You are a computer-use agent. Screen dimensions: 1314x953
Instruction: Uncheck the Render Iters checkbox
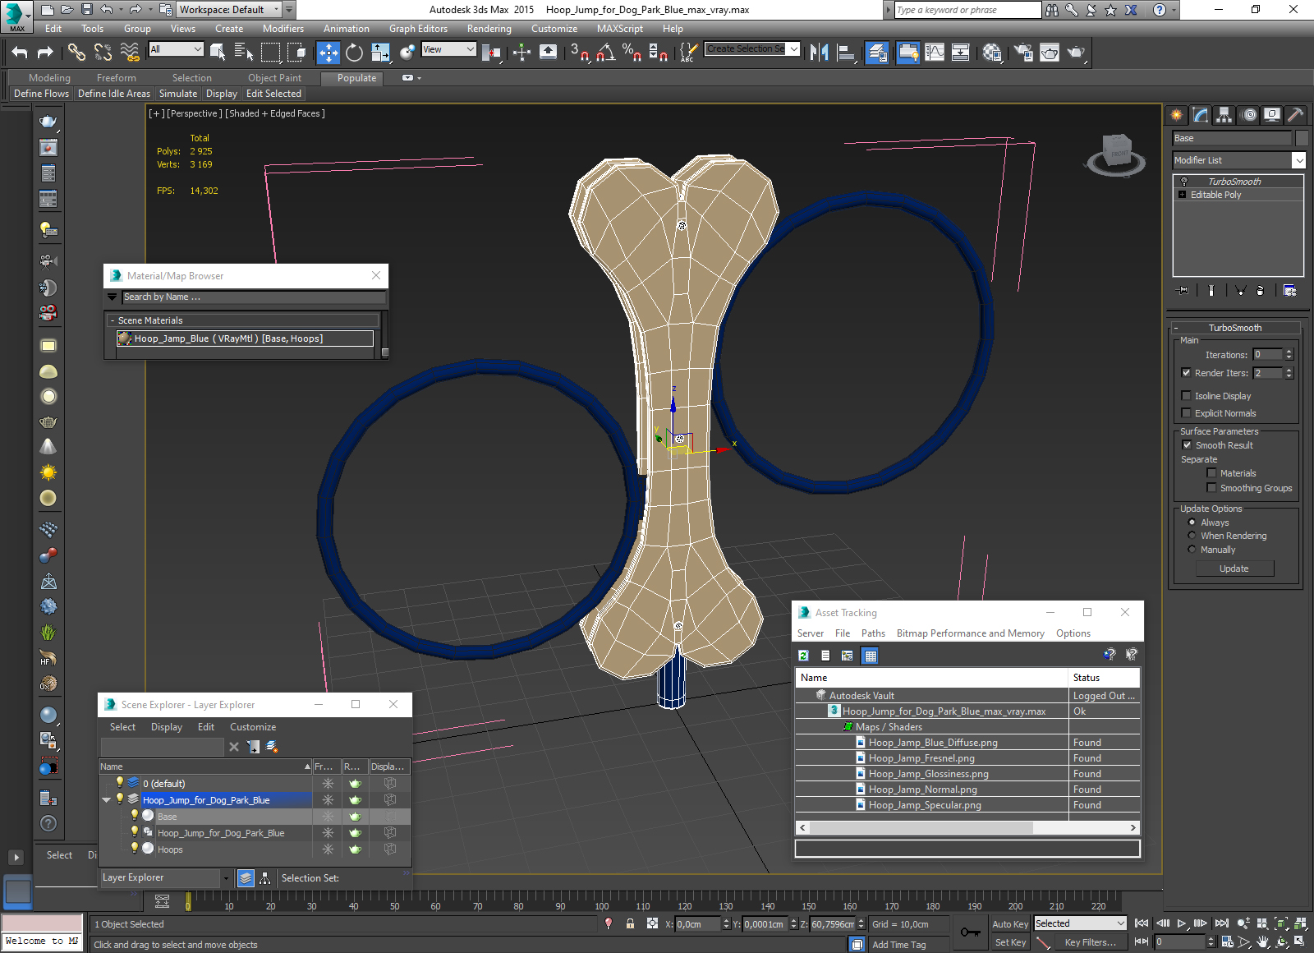1186,373
